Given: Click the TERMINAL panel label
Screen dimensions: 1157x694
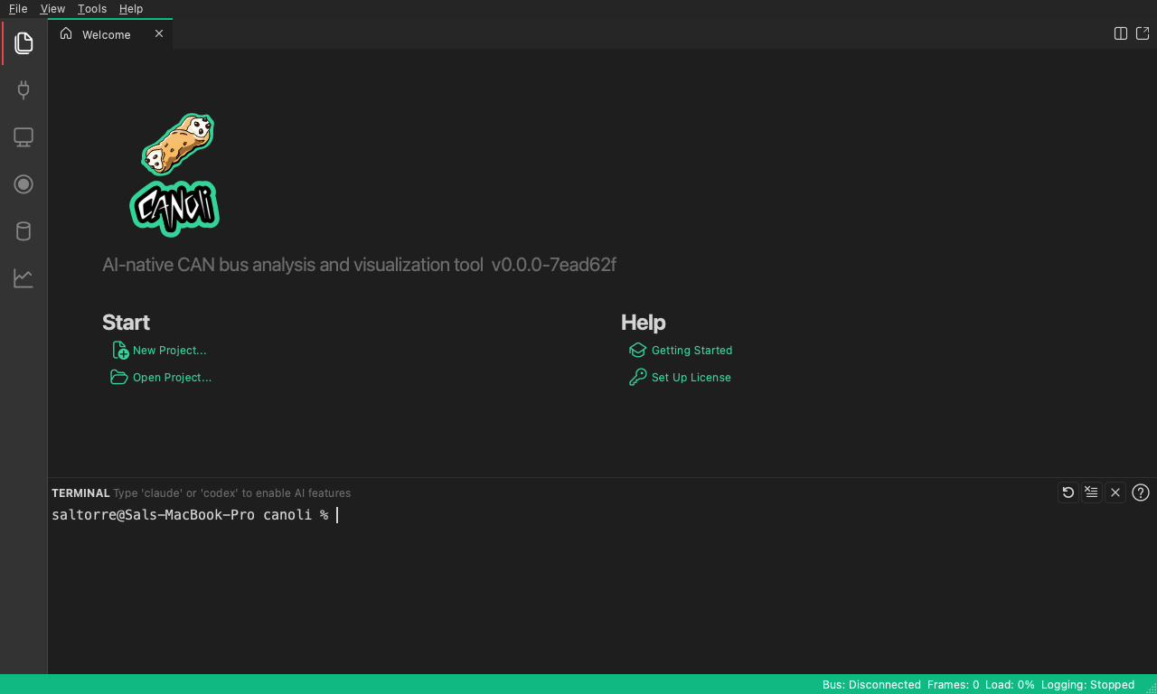Looking at the screenshot, I should [80, 493].
